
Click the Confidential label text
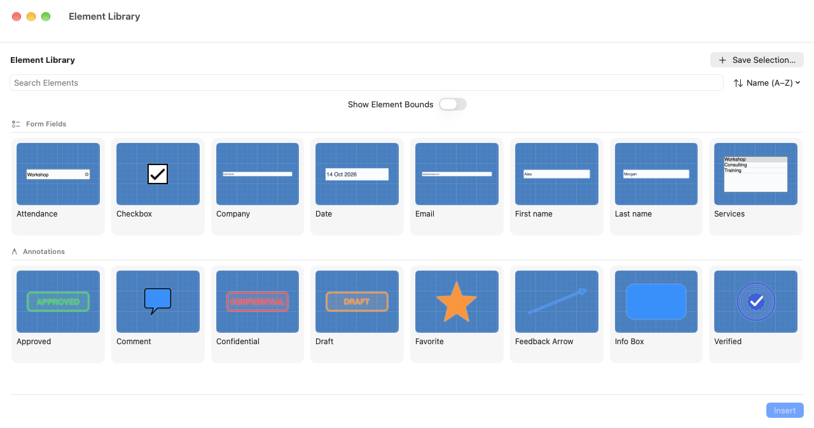point(238,342)
